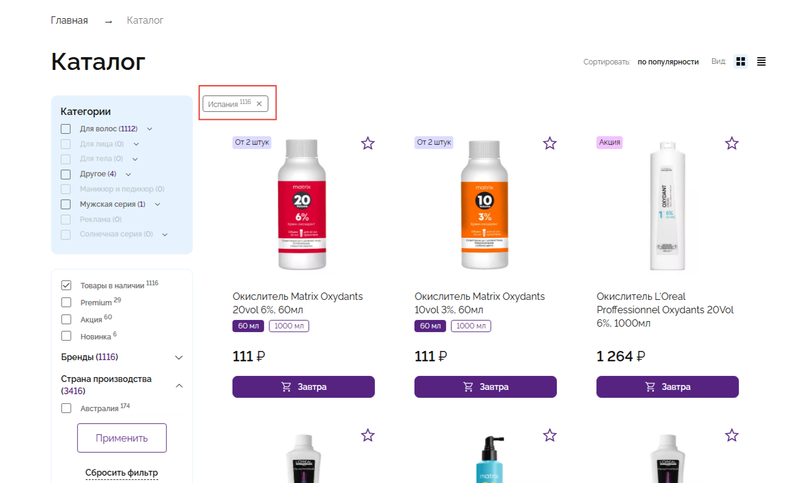Switch to grid view layout

coord(741,61)
